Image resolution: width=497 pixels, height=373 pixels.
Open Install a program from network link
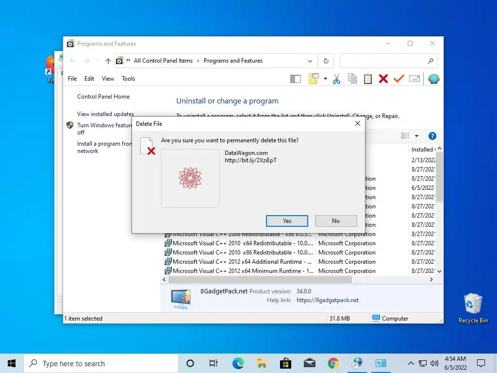(x=104, y=148)
